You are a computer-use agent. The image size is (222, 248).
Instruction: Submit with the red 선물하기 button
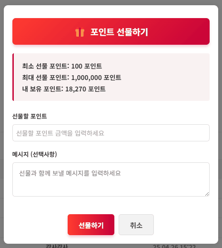pyautogui.click(x=91, y=225)
